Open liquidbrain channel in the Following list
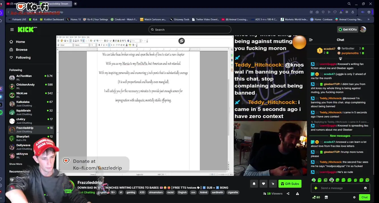The width and height of the screenshot is (379, 203). click(x=31, y=112)
